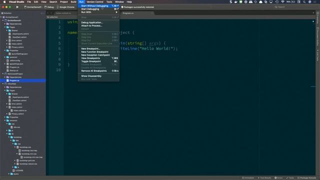
Task: Open the Build menu
Action: 73,2
